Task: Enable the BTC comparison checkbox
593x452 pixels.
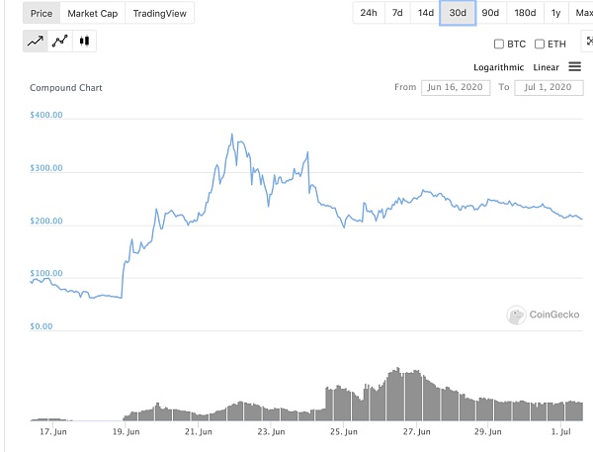Action: [x=498, y=44]
